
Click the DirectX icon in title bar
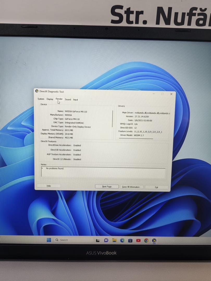click(37, 91)
